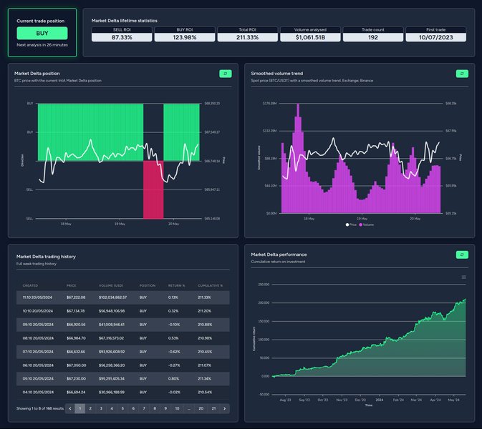Go to trading history page 9

pos(165,408)
